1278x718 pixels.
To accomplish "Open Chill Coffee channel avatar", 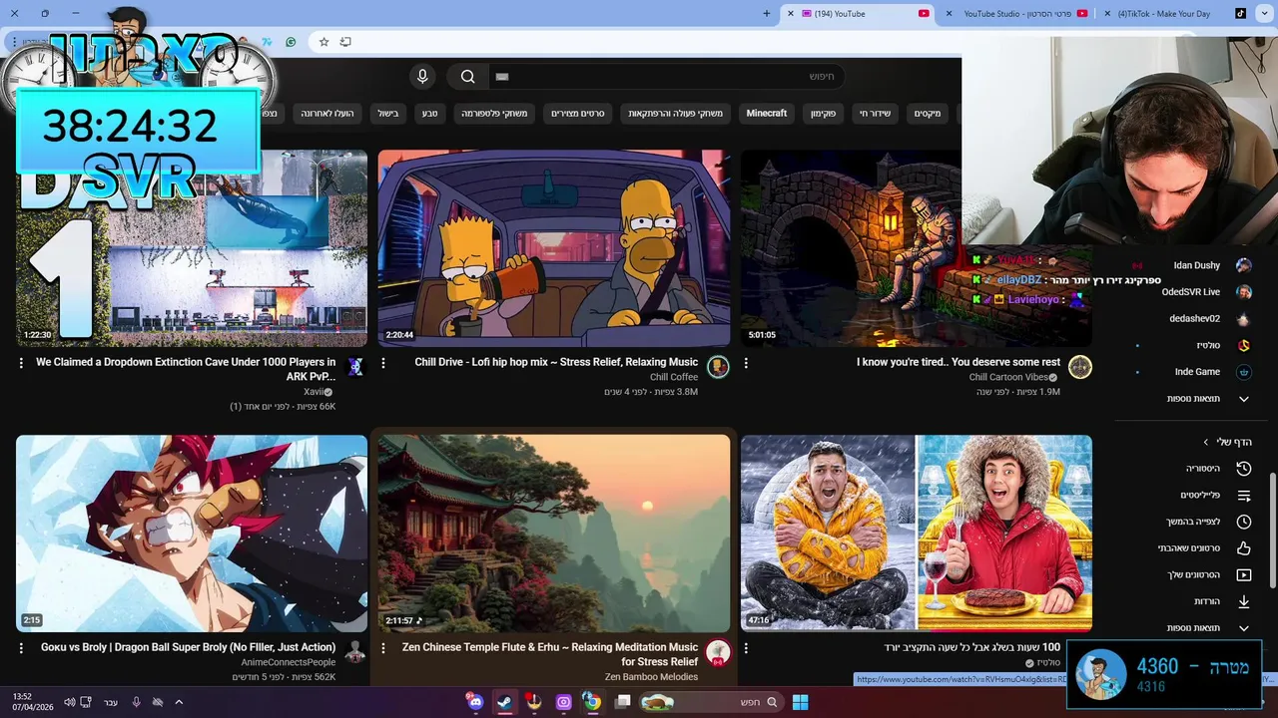I will (x=718, y=367).
